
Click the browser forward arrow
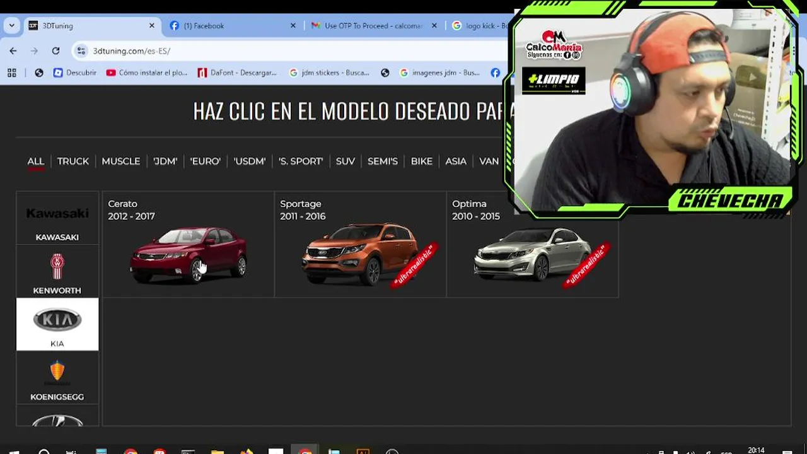[34, 51]
